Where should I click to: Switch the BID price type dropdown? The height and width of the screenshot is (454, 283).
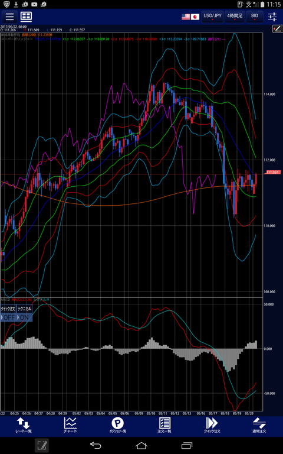tap(255, 17)
